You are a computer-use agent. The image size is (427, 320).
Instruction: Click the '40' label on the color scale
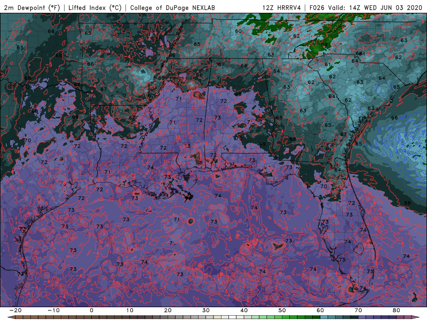(x=244, y=310)
